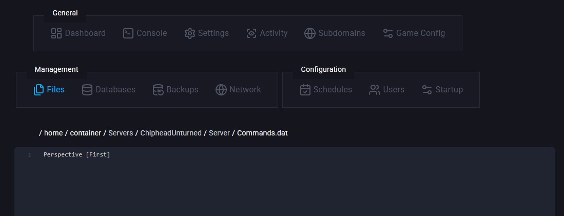Screen dimensions: 564x216
Task: Click the Users people icon
Action: [375, 90]
